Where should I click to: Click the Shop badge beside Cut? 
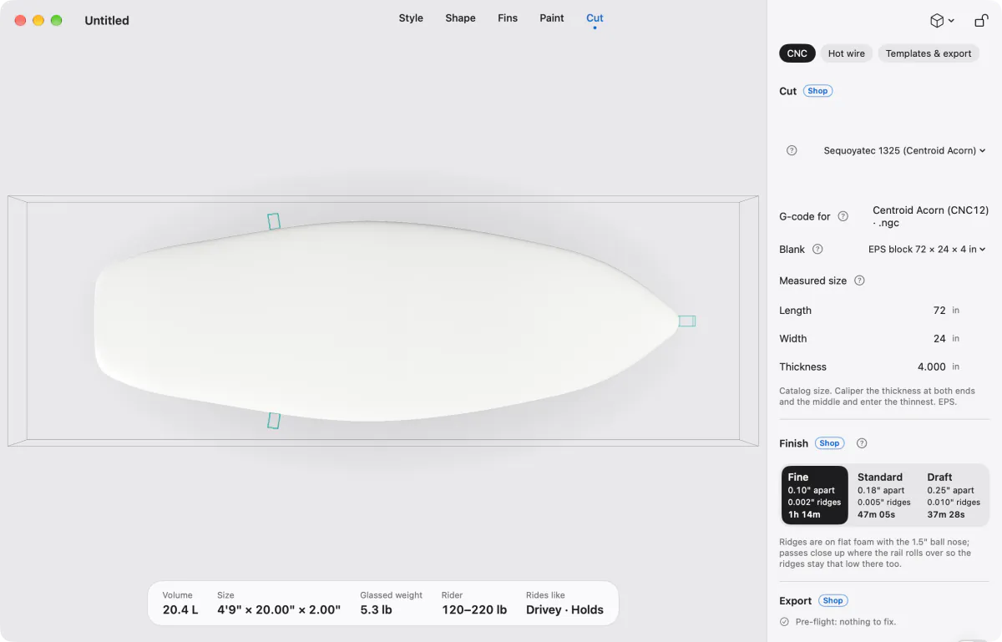pos(818,91)
